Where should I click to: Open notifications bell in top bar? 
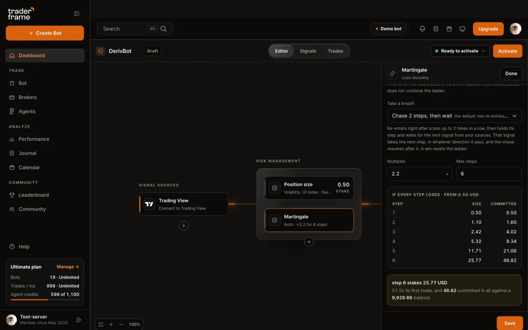(x=422, y=29)
